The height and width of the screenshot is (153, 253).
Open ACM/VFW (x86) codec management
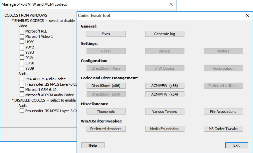[164, 86]
